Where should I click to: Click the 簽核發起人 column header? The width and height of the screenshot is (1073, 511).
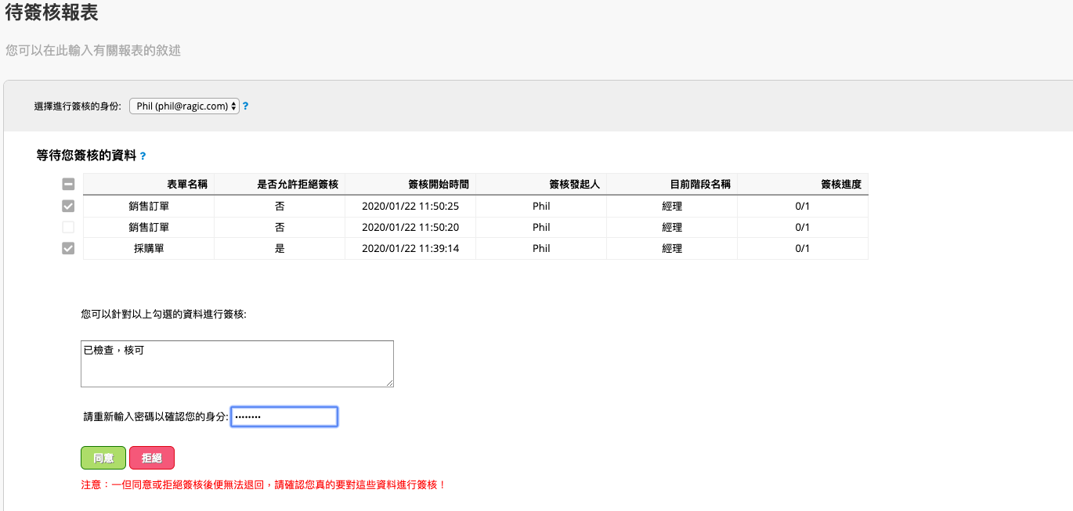574,185
